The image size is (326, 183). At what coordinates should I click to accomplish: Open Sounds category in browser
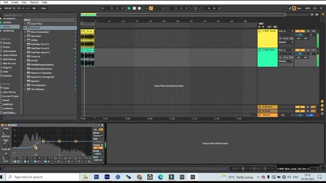coord(7,43)
